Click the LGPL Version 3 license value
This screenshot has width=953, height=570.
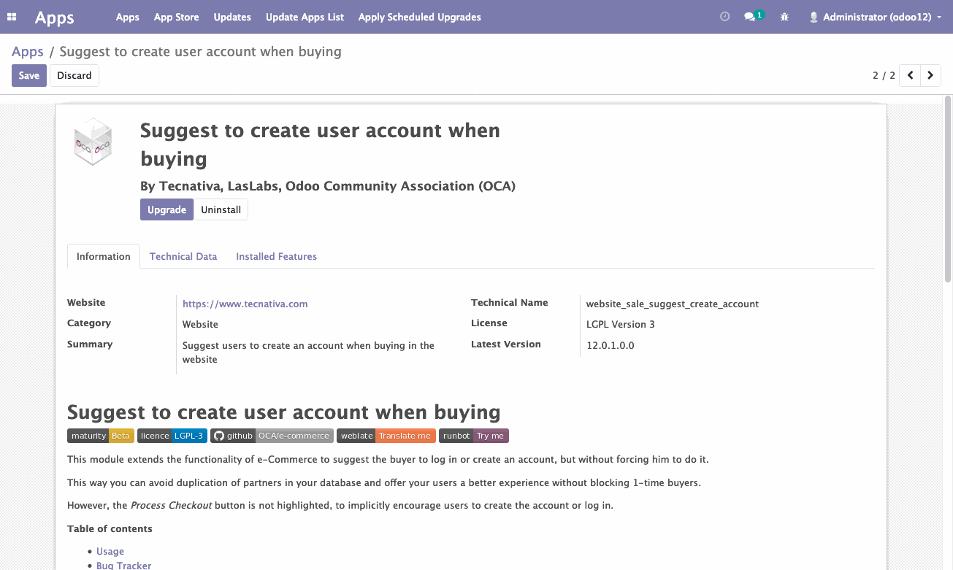click(621, 324)
